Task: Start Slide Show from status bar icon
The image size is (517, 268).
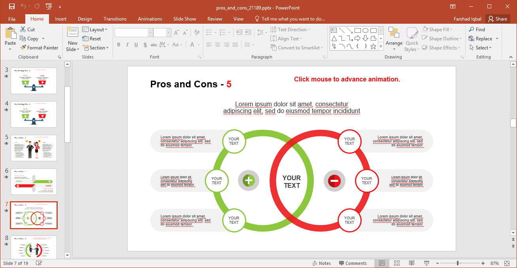Action: [426, 263]
